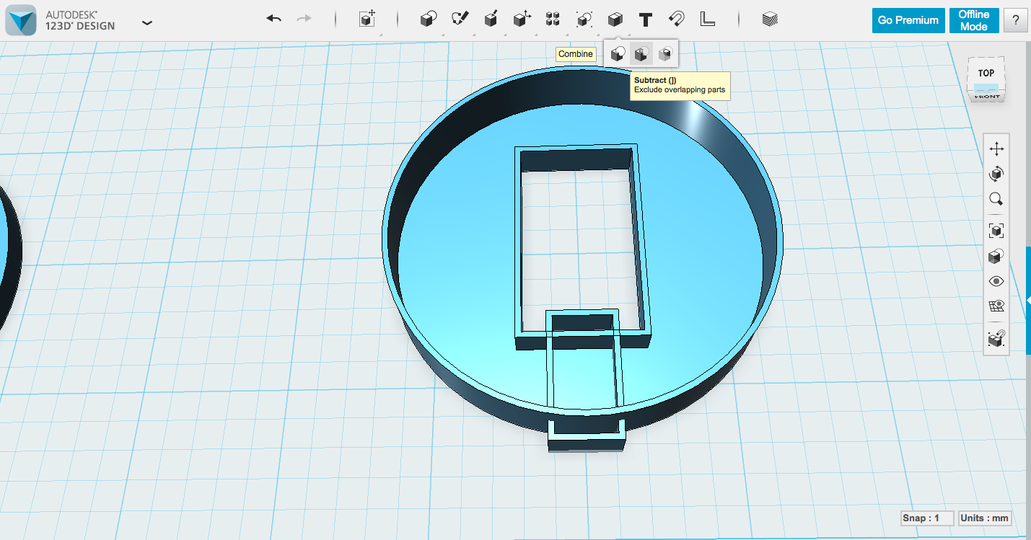
Task: Open the Primitives shapes tool
Action: click(x=428, y=19)
